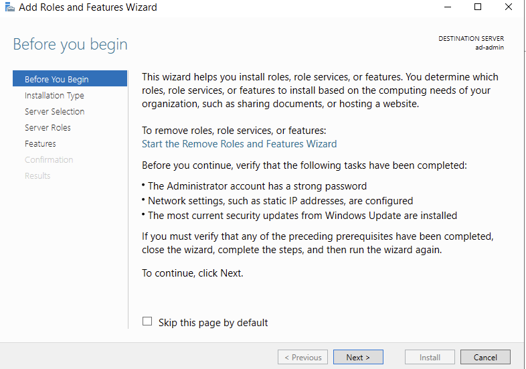526x369 pixels.
Task: Click the disabled Results step
Action: pos(37,176)
